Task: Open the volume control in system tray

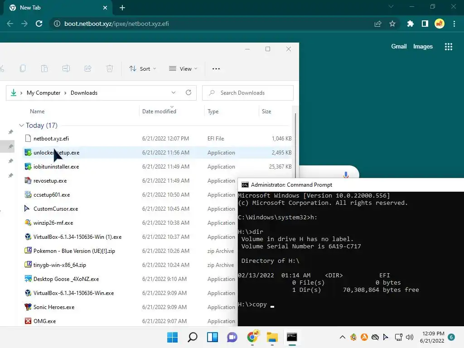Action: tap(410, 337)
